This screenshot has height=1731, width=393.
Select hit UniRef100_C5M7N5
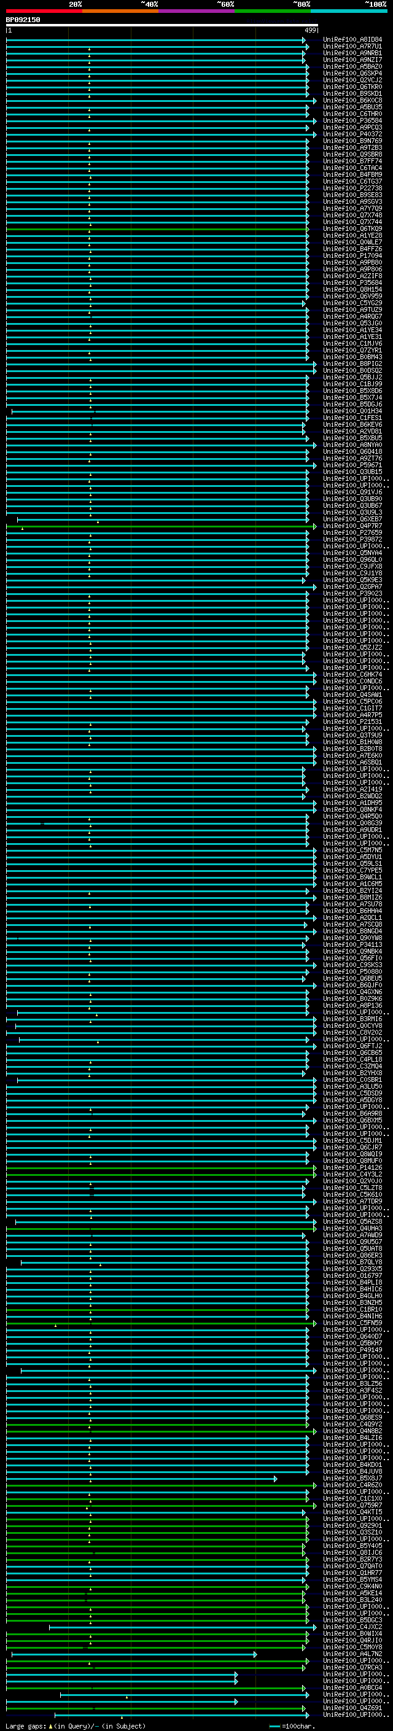click(352, 850)
